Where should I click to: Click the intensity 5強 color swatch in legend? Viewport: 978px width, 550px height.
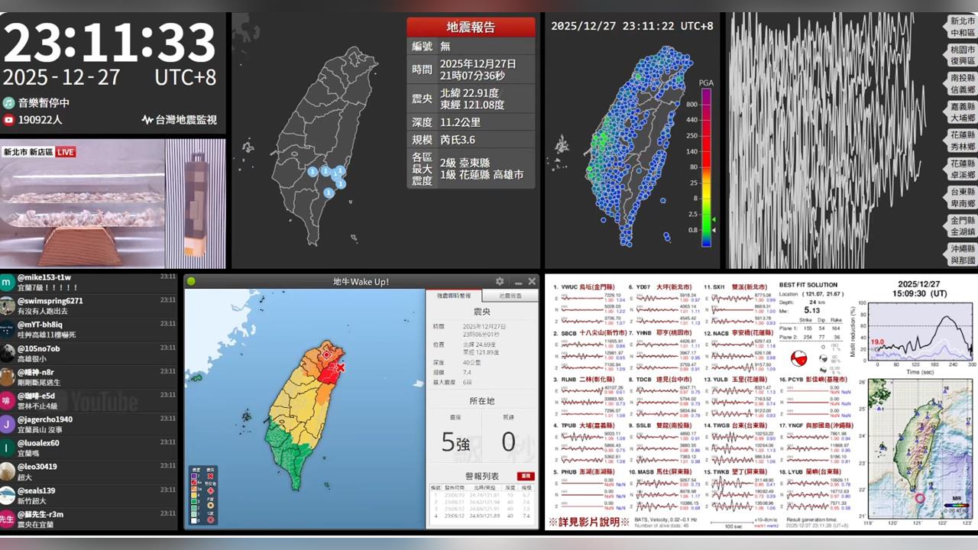(194, 490)
